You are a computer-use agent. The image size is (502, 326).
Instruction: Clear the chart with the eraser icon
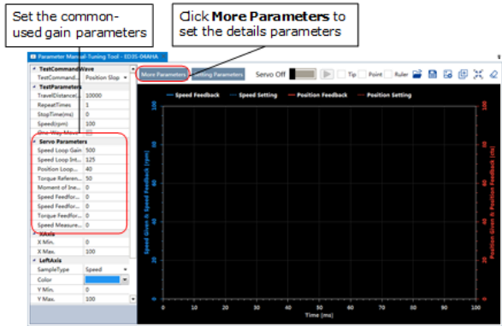point(493,74)
